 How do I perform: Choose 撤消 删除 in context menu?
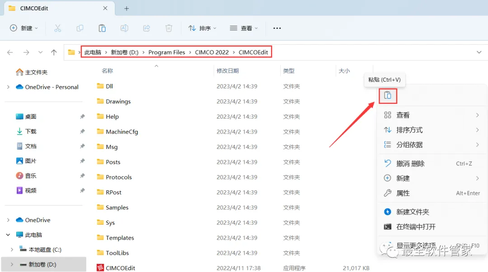click(432, 163)
